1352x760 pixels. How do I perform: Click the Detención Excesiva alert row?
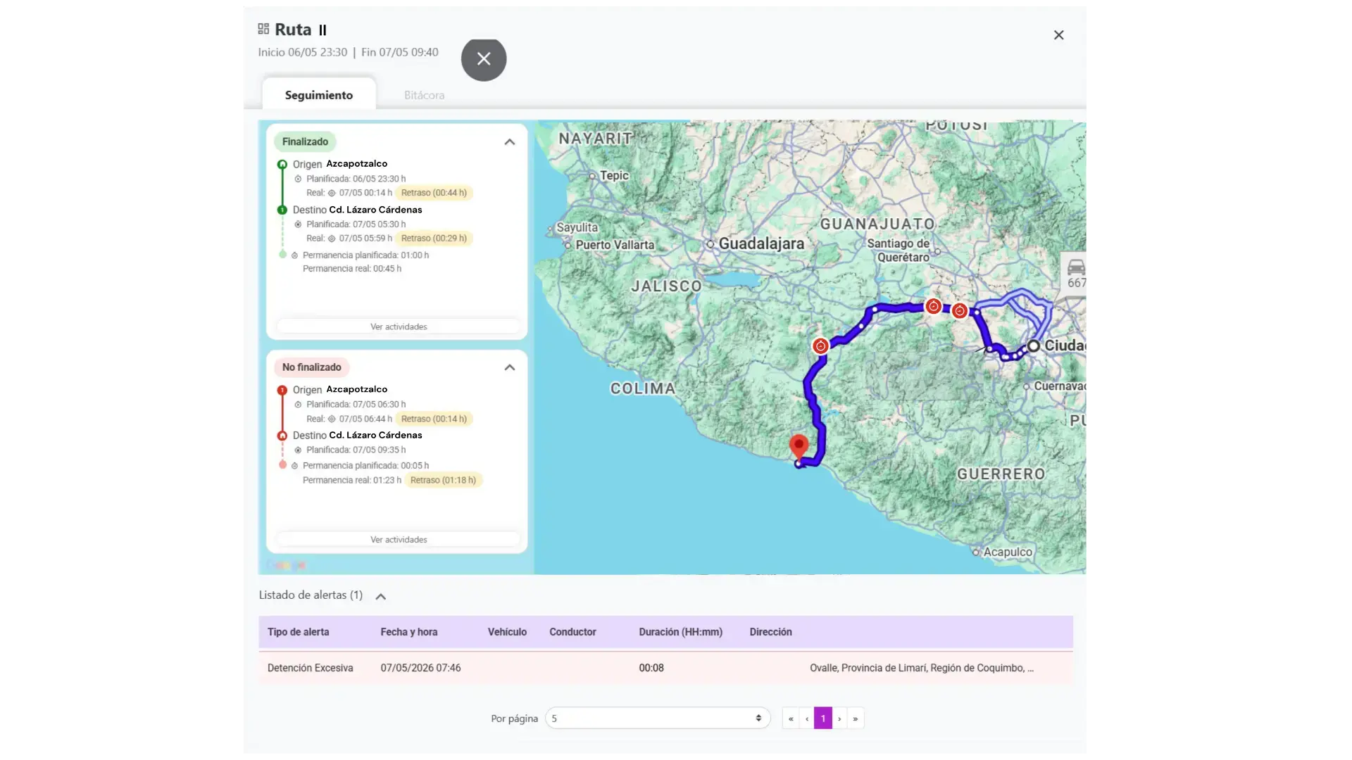click(665, 668)
